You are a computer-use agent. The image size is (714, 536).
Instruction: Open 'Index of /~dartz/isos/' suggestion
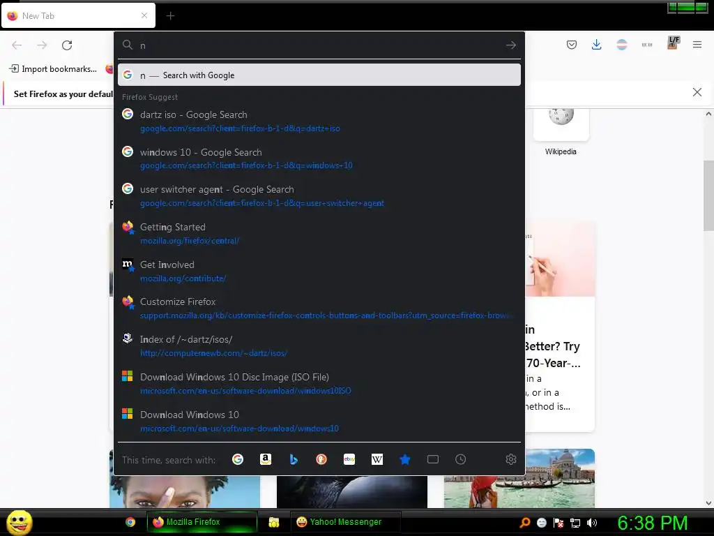[x=319, y=346]
